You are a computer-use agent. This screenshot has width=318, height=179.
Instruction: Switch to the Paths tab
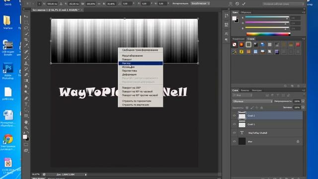[x=257, y=90]
